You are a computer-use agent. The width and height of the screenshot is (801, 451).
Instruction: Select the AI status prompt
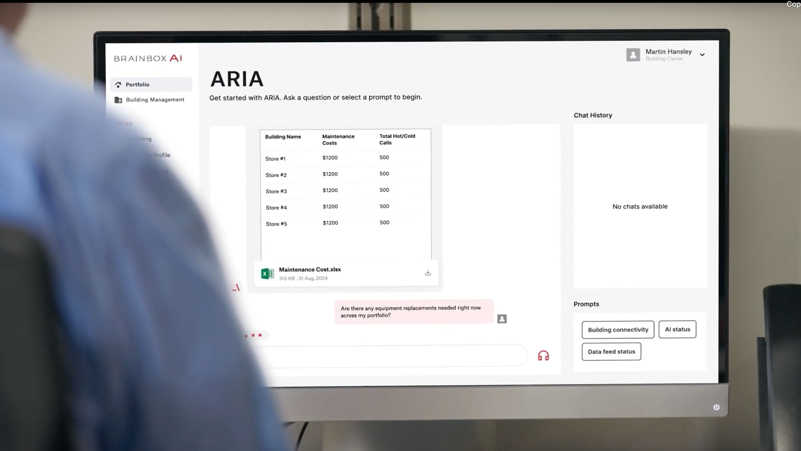click(x=677, y=329)
